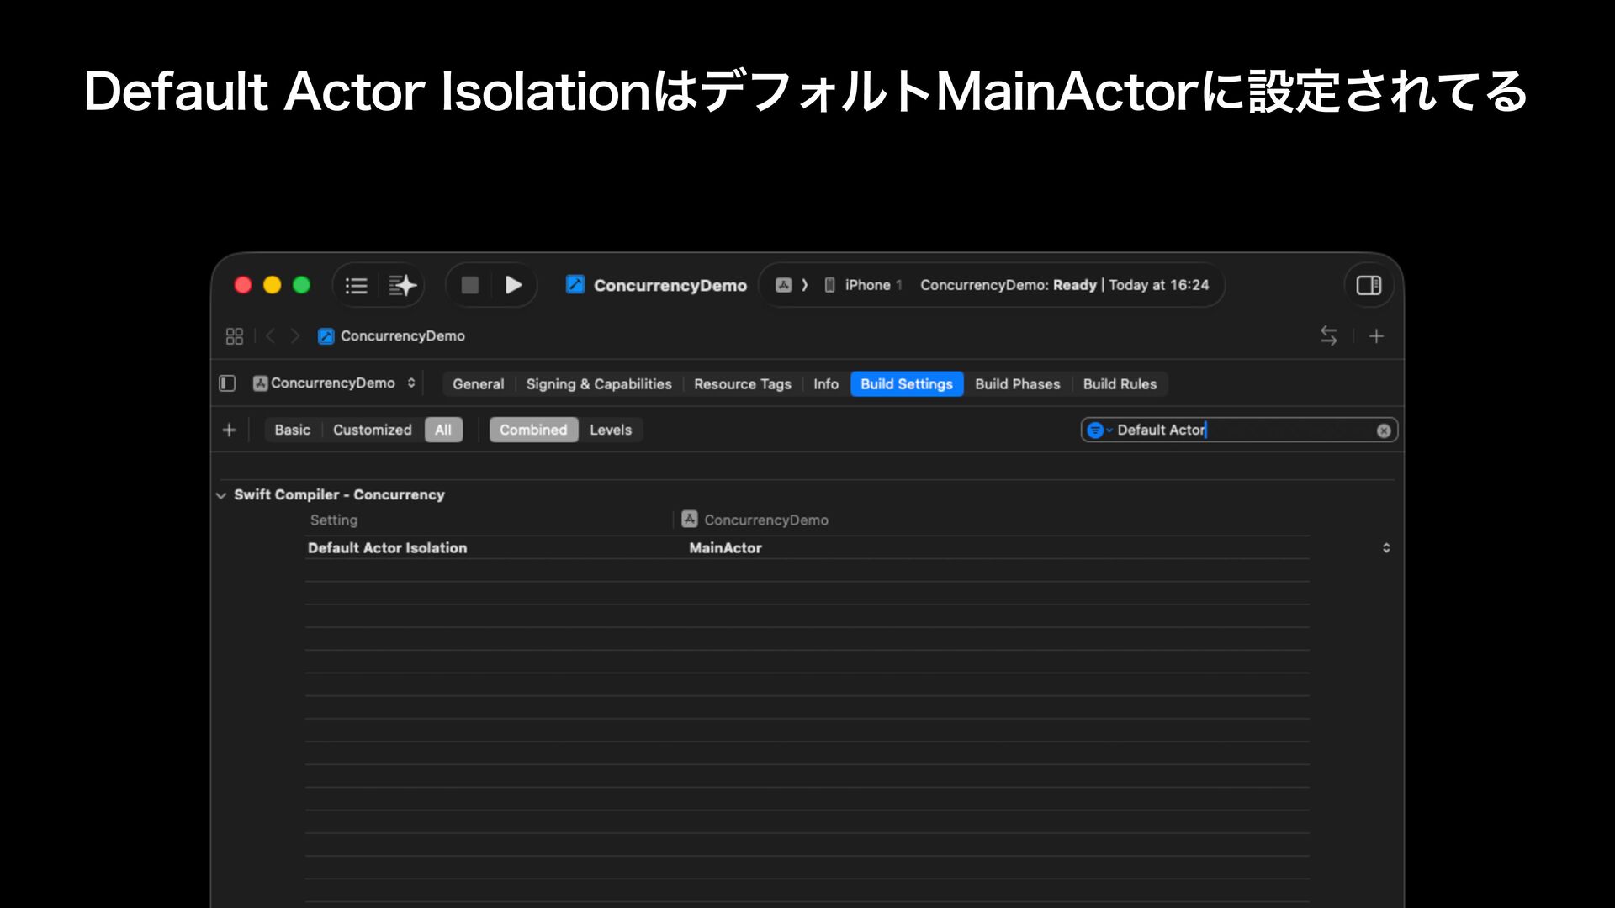The width and height of the screenshot is (1615, 908).
Task: Select the Basic filter option
Action: click(x=292, y=430)
